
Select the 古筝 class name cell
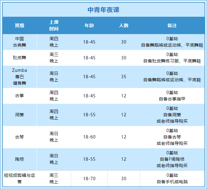click(20, 96)
